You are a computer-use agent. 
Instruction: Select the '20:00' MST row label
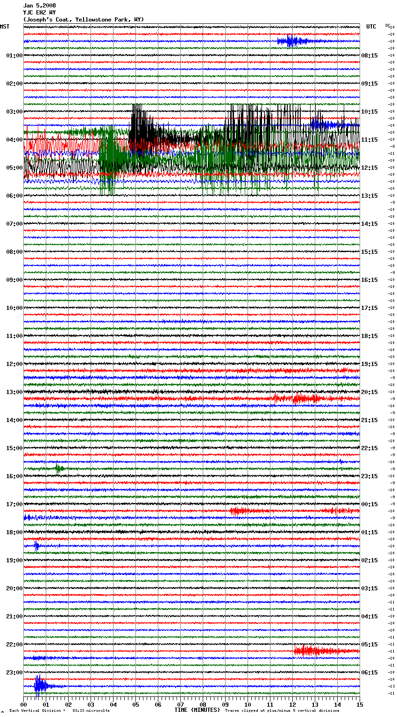point(14,588)
